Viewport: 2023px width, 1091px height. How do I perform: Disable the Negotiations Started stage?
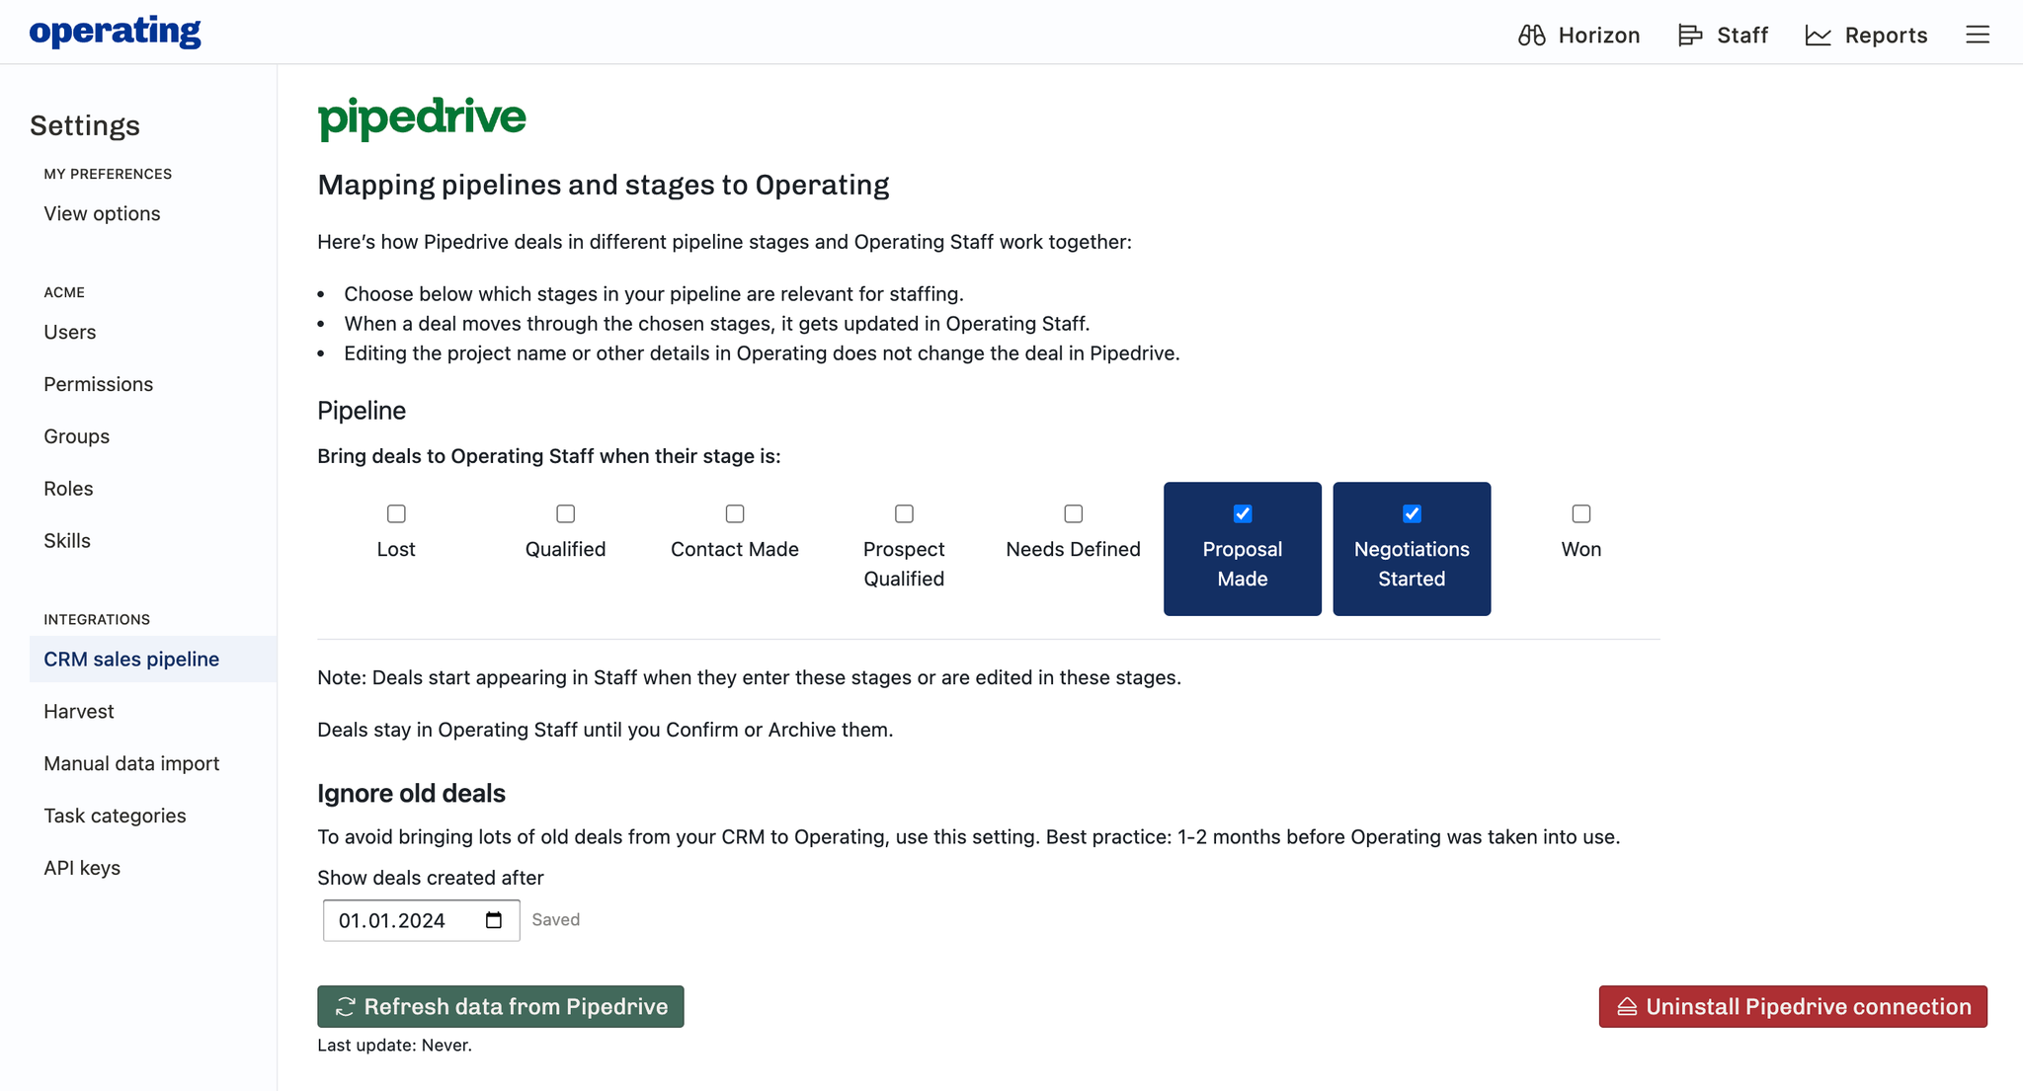coord(1412,513)
